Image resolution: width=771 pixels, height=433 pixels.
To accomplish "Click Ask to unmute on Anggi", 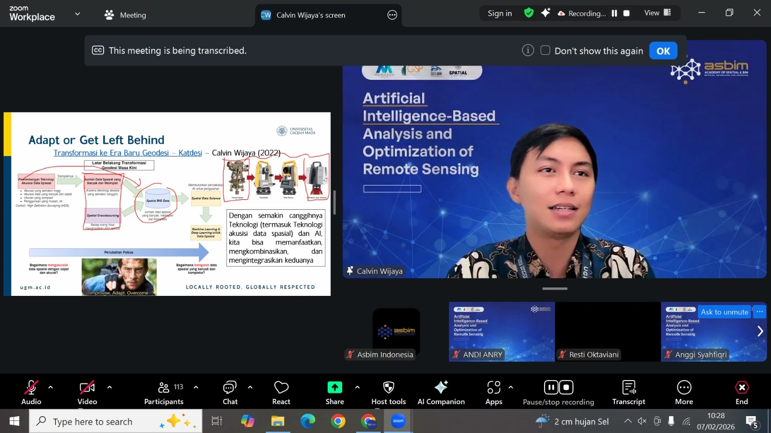I will point(724,312).
